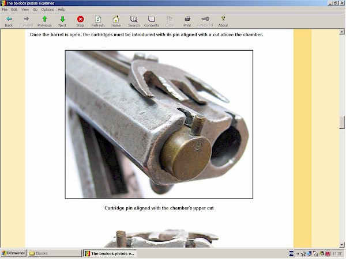
Task: Click the vertical scrollbar thumb
Action: 342,123
